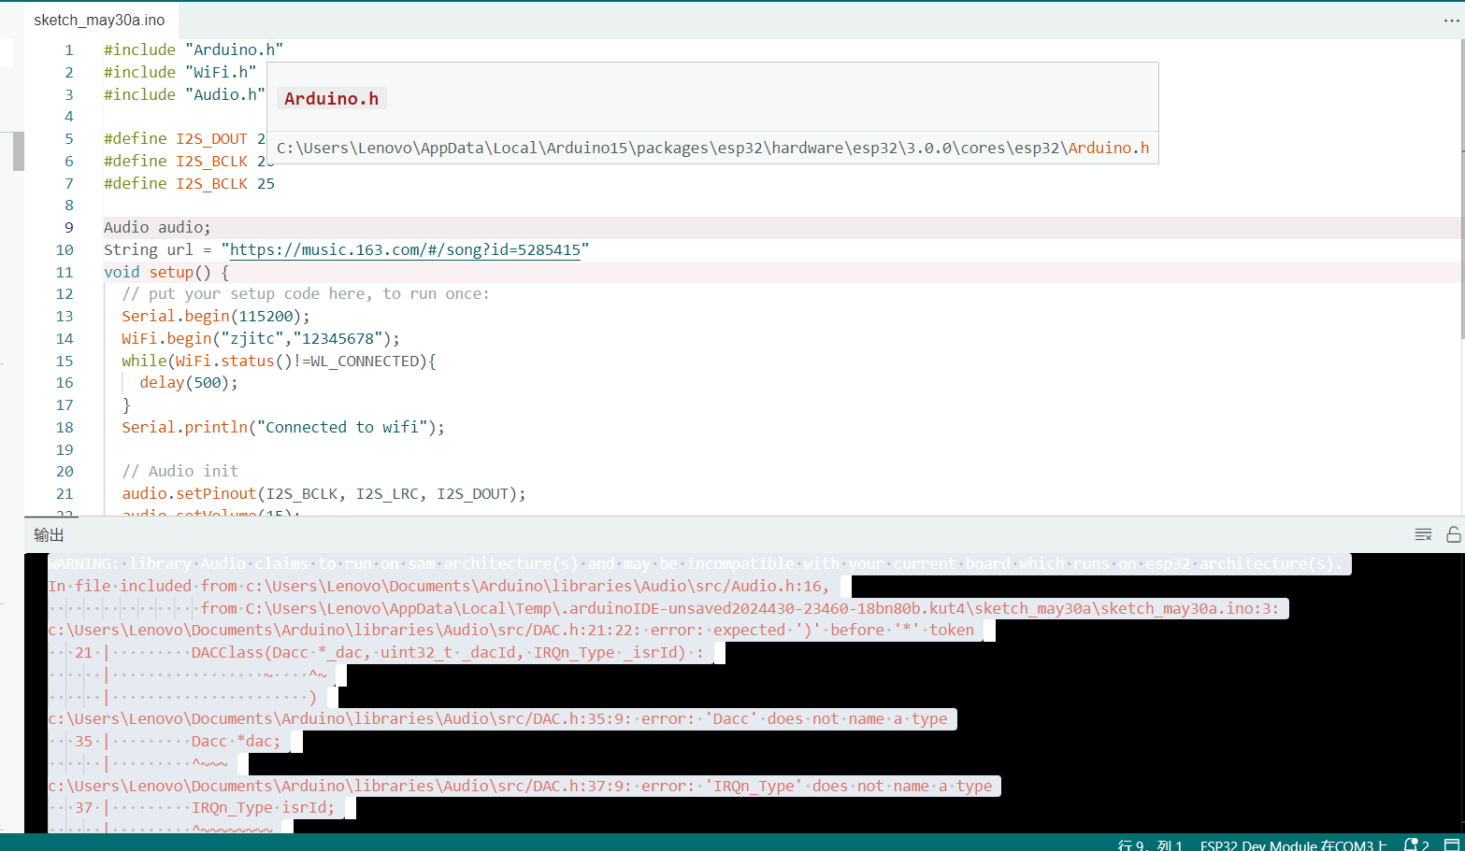Viewport: 1465px width, 851px height.
Task: Click the '输出' output panel title
Action: point(49,535)
